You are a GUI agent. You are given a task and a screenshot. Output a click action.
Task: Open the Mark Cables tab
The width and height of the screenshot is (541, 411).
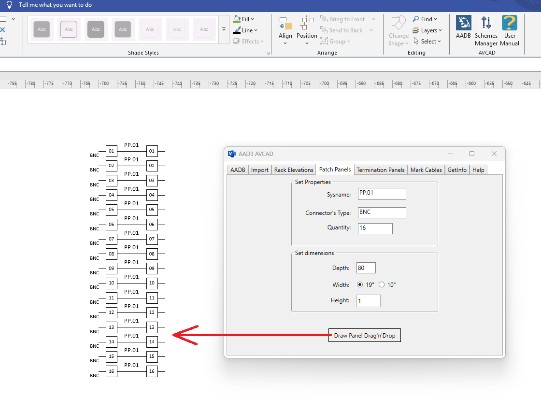(x=426, y=170)
